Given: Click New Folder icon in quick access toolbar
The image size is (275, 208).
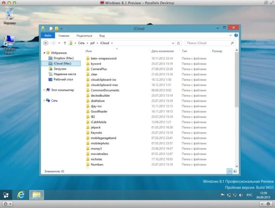Looking at the screenshot, I should click(x=56, y=29).
